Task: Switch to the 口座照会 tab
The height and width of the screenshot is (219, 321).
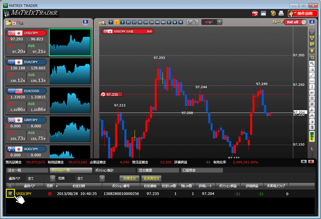Action: point(202,170)
